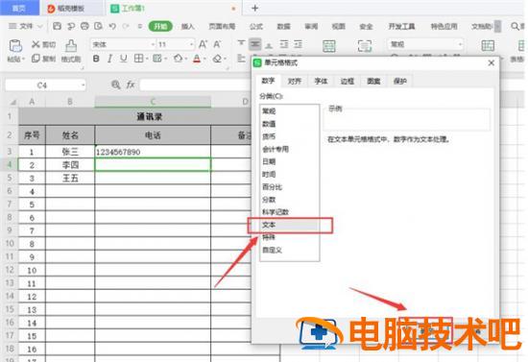Decrease indent in the toolbar
This screenshot has width=528, height=362.
284,44
